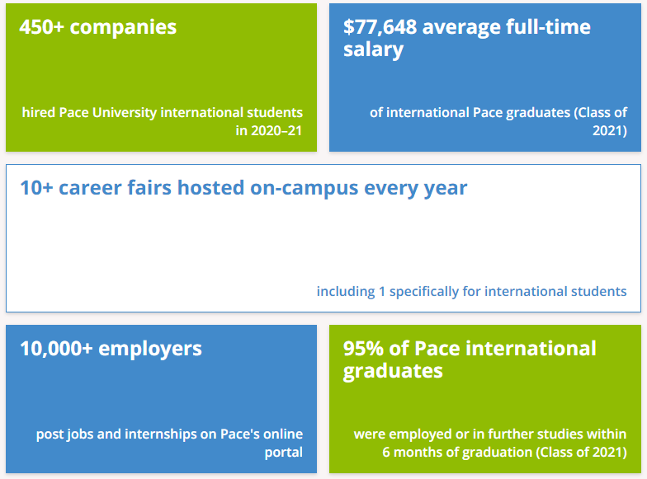Select the "including 1 specifically for international students" line
The image size is (647, 479).
coord(471,291)
